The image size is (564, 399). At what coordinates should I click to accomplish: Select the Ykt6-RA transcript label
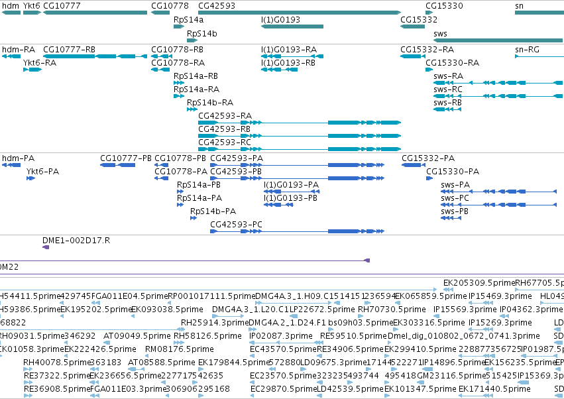pyautogui.click(x=40, y=63)
